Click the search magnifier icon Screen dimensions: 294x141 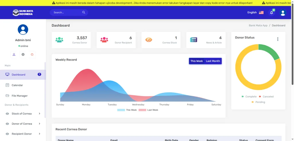point(84,13)
